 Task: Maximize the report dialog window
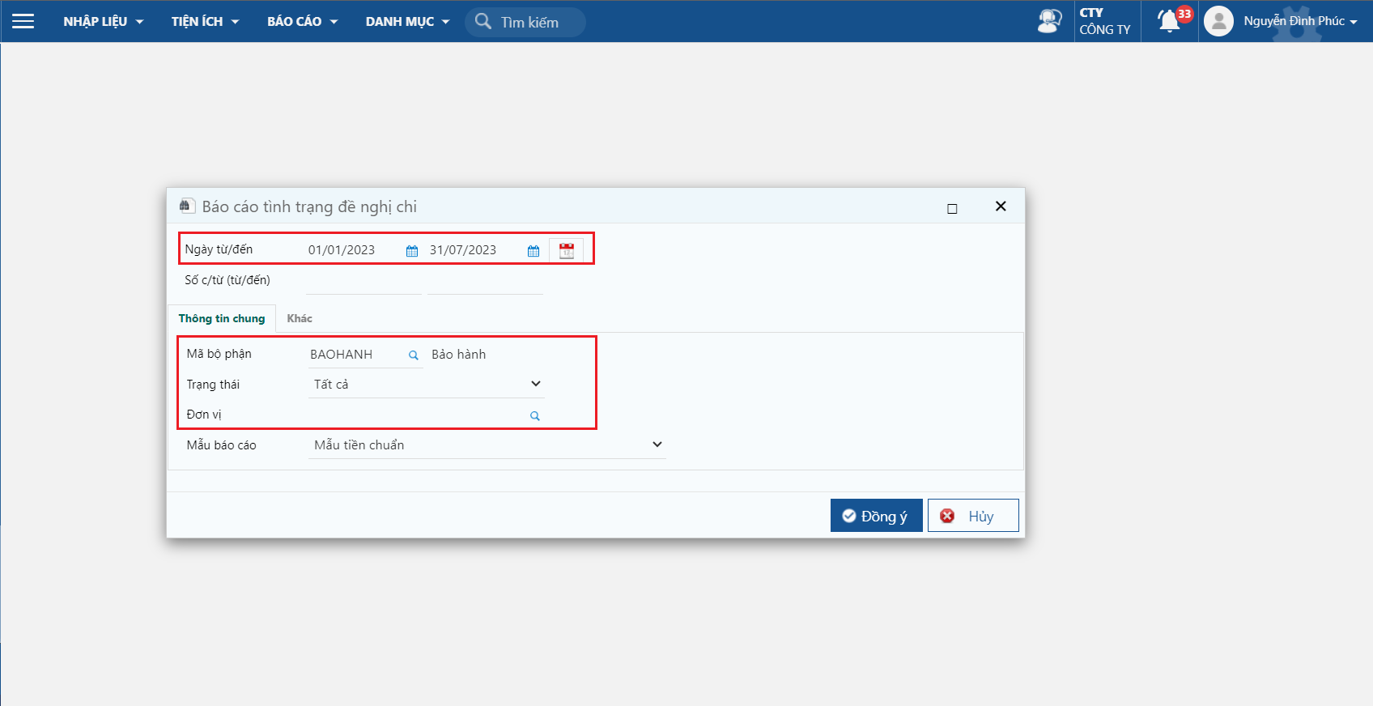pyautogui.click(x=952, y=209)
